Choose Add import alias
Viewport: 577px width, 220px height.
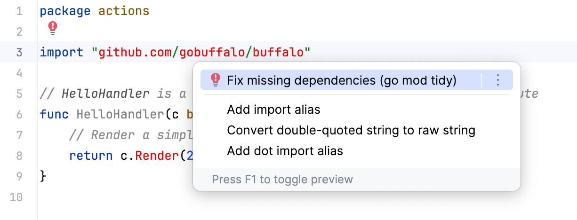pyautogui.click(x=273, y=110)
